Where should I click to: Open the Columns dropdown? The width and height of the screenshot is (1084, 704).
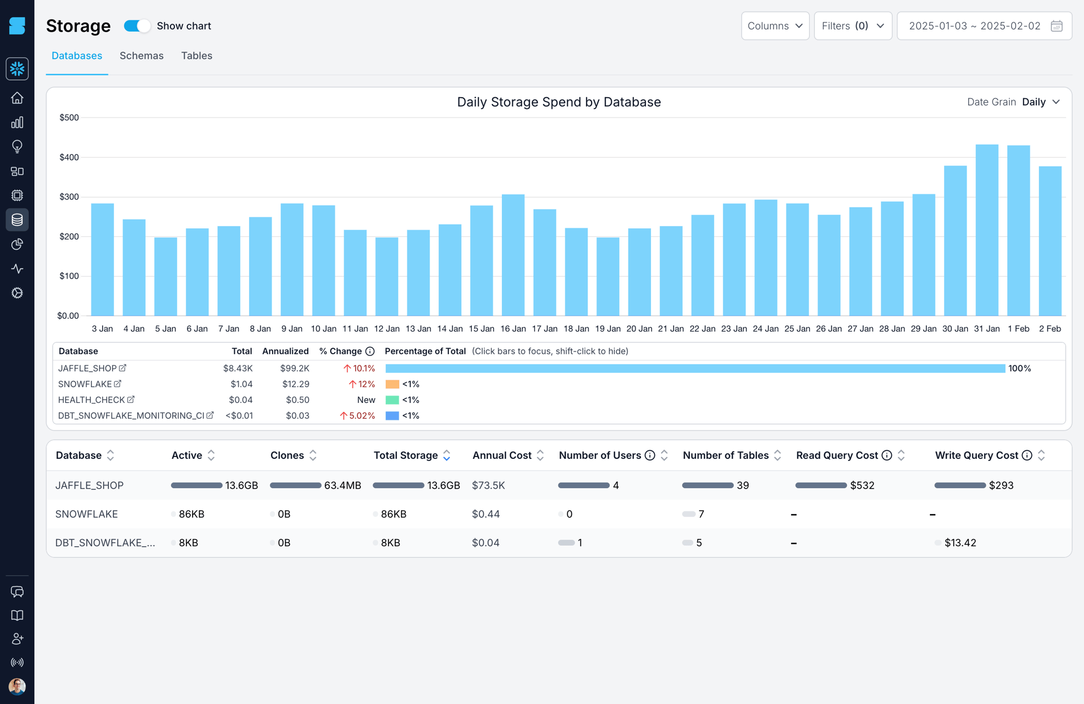[775, 26]
